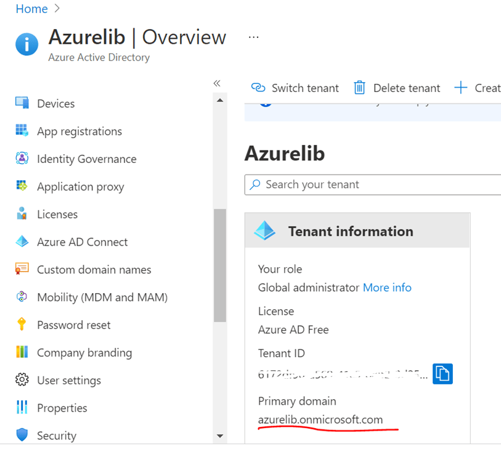Open the ellipsis menu beside Overview

tap(254, 37)
